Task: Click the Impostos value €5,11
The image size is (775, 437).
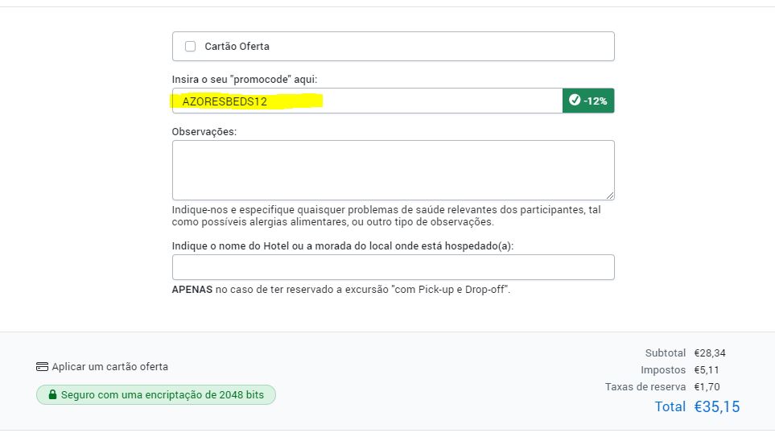Action: click(x=707, y=370)
